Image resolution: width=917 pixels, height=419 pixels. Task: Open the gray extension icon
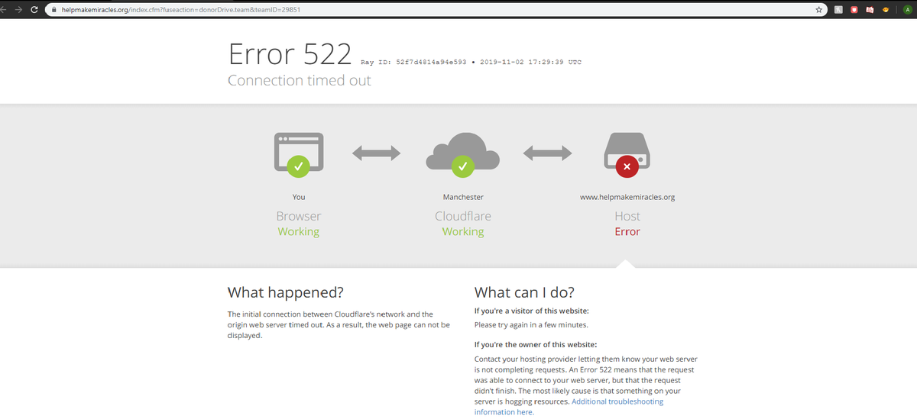tap(838, 10)
